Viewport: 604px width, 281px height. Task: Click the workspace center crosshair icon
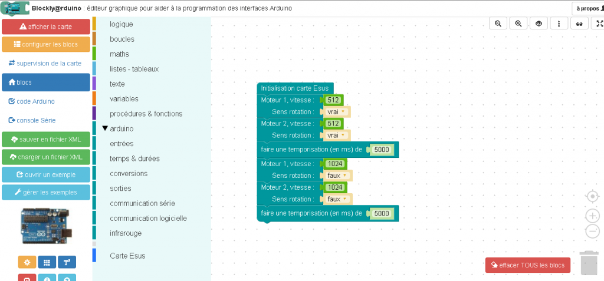coord(593,196)
